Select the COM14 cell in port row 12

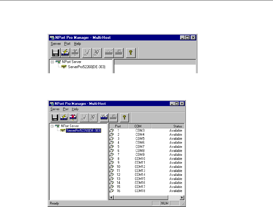click(140, 175)
